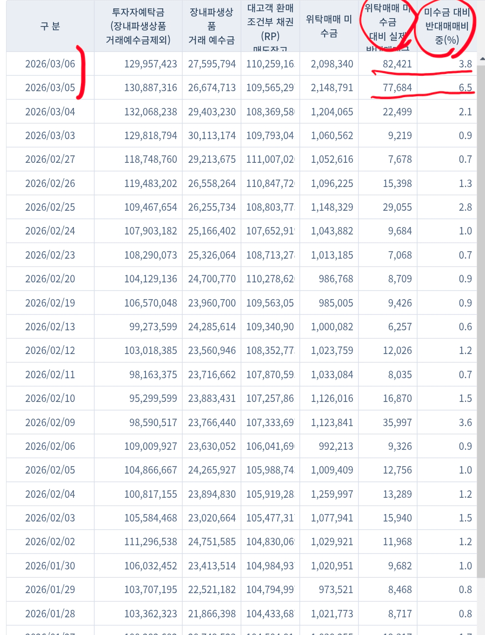Click the 82,421 value cell
The height and width of the screenshot is (635, 485).
397,64
